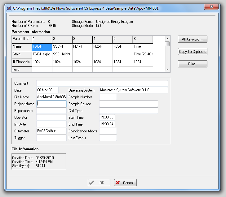Click the SSC-Height stain cell
Image resolution: width=226 pixels, height=197 pixels.
[x=62, y=55]
